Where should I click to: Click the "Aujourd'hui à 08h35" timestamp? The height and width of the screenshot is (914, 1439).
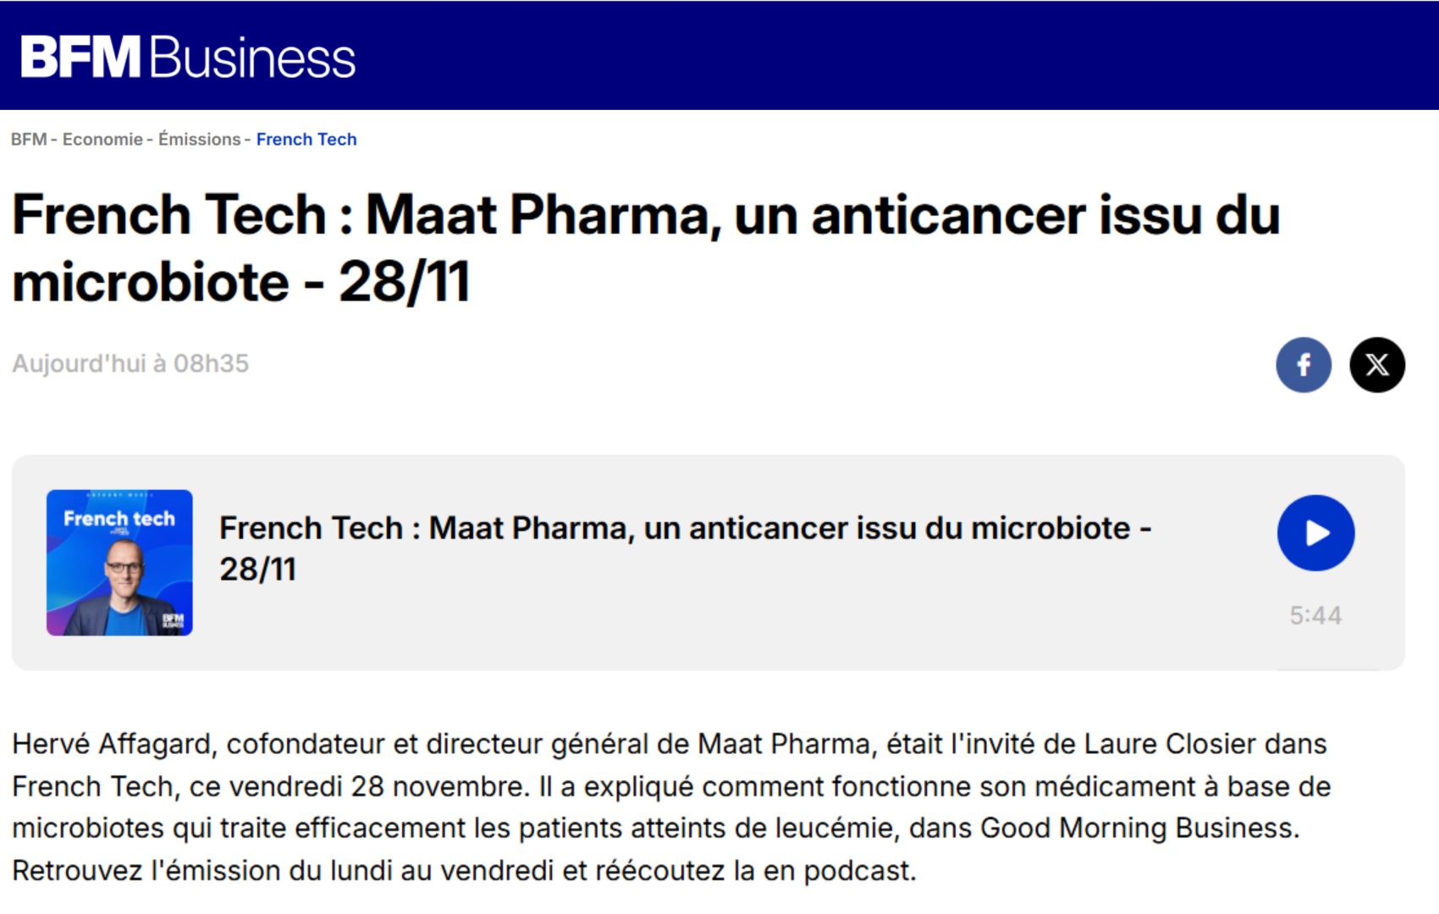tap(130, 364)
